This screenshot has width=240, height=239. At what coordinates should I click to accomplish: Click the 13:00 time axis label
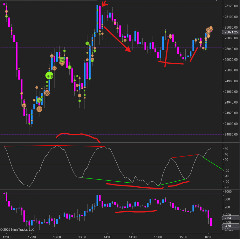pos(57,237)
